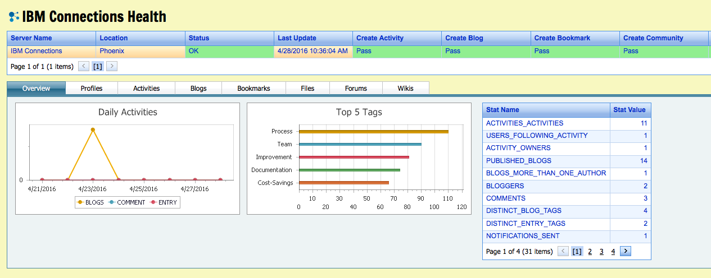Viewport: 711px width, 278px height.
Task: Click the BLOGS peak data point
Action: [93, 129]
